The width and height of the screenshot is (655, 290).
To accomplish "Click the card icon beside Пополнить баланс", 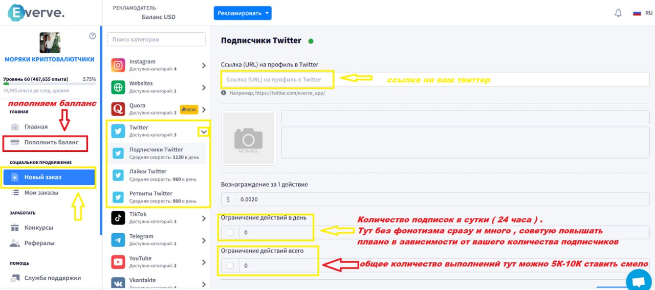I will (15, 142).
